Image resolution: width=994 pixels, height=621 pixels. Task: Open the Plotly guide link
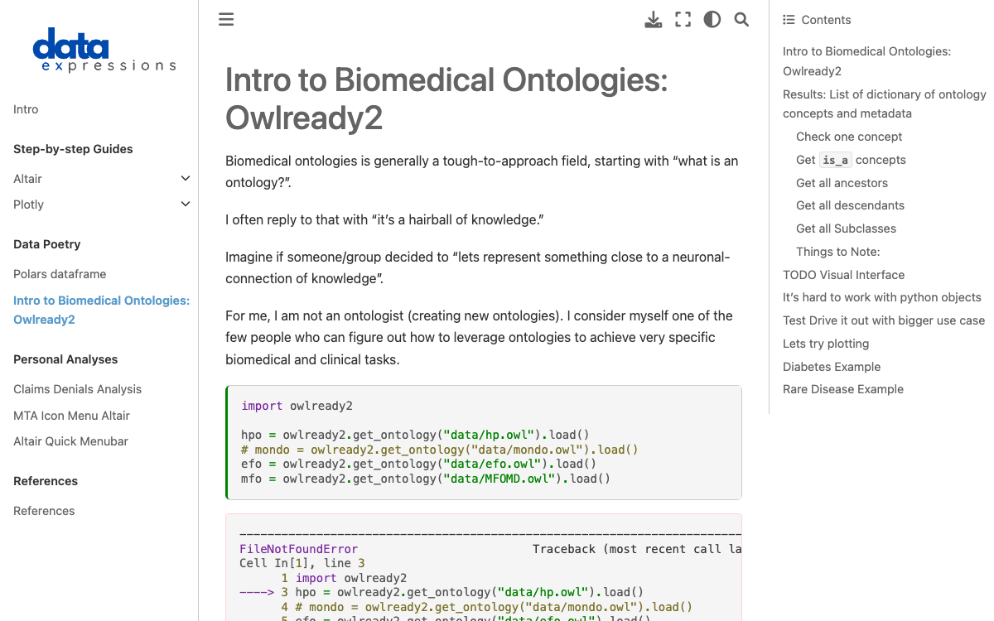28,205
